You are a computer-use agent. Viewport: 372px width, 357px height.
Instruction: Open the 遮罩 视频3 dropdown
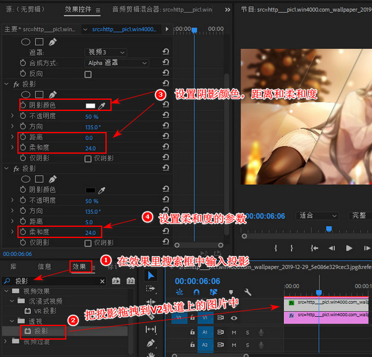pyautogui.click(x=106, y=52)
